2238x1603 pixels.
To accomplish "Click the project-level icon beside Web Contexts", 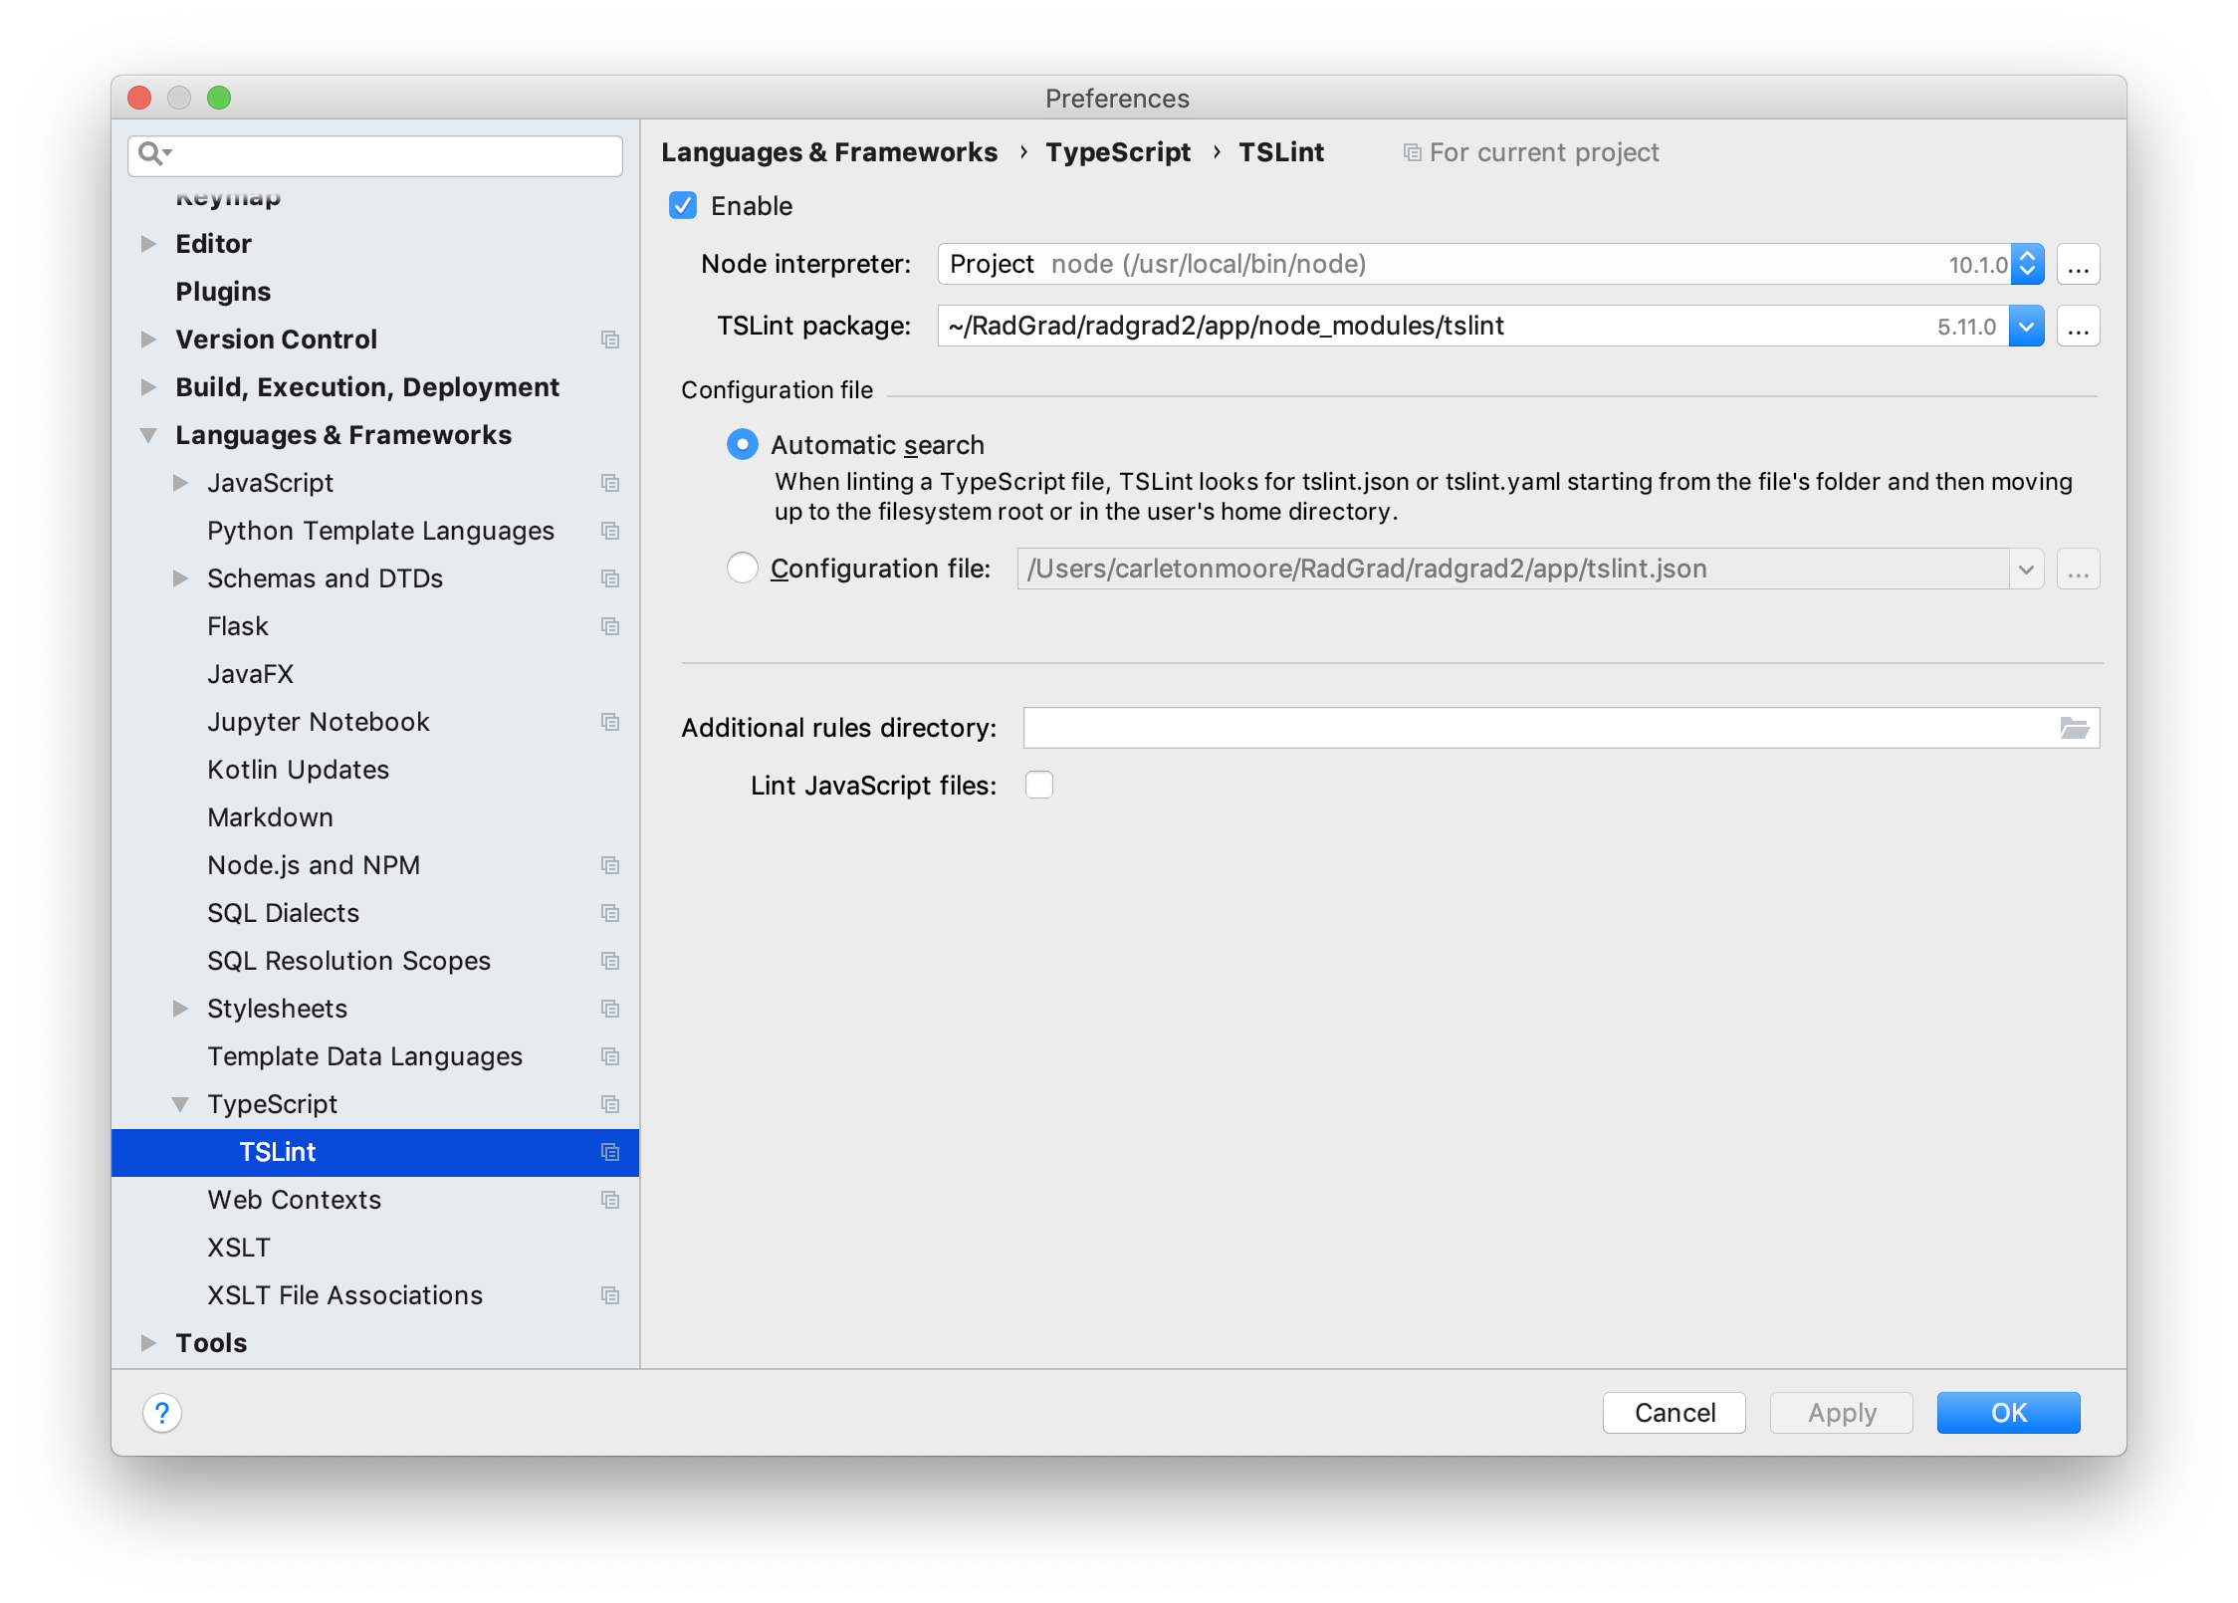I will (610, 1200).
